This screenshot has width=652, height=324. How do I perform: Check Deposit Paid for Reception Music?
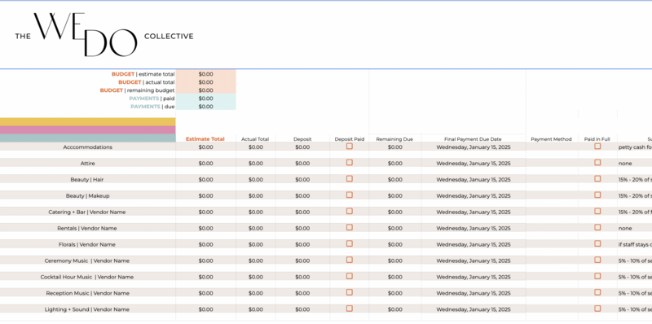[x=350, y=292]
